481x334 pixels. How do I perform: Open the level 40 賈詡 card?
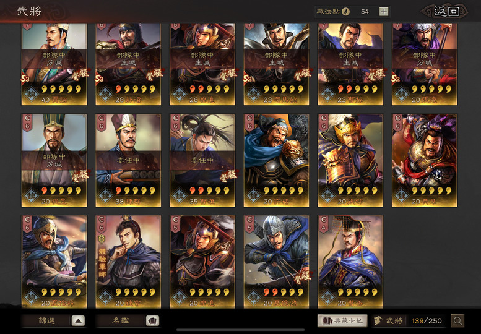coord(54,64)
